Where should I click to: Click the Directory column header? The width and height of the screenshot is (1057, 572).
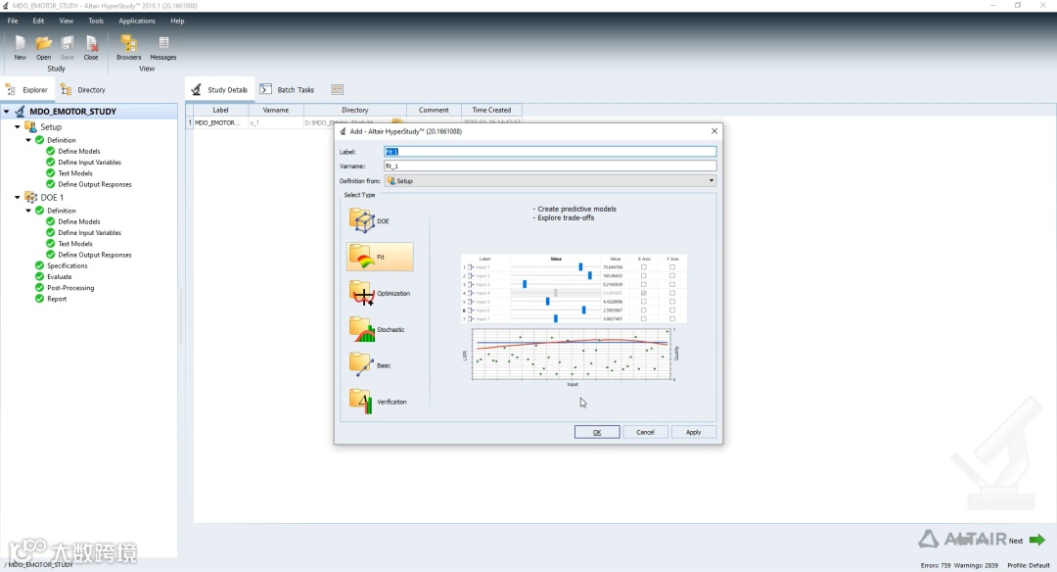pyautogui.click(x=355, y=110)
